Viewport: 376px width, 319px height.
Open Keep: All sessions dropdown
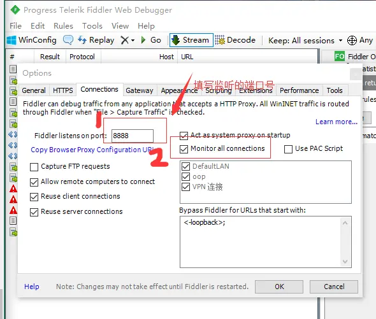[x=305, y=41]
